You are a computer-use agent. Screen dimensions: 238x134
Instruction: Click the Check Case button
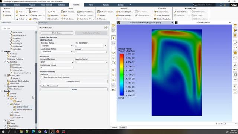(57, 33)
